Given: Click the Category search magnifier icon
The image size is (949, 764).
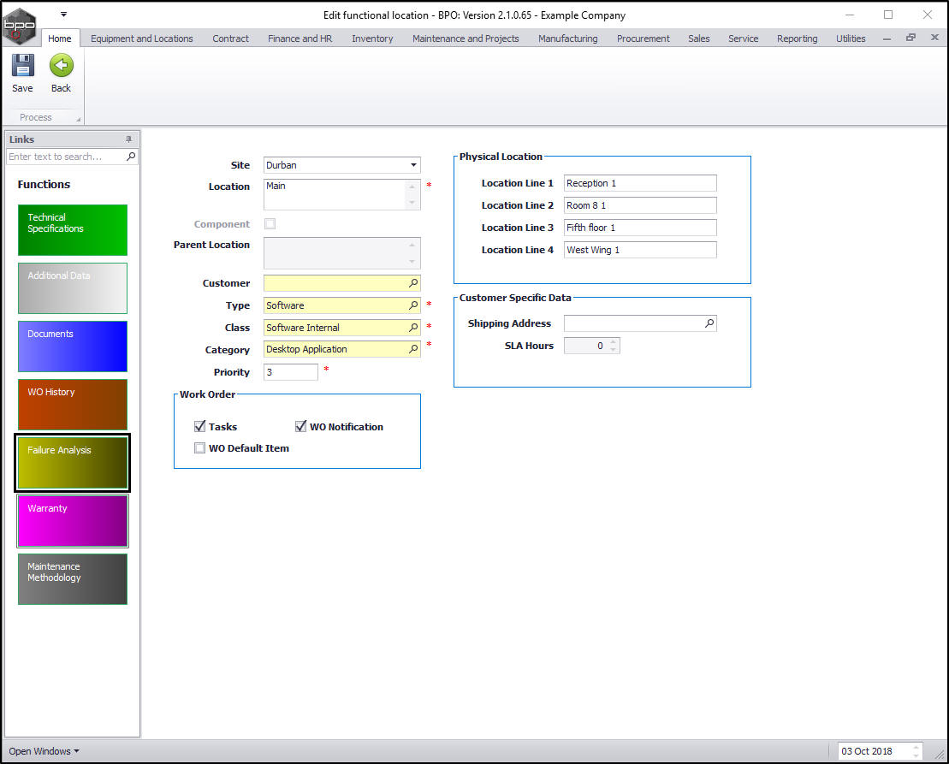Looking at the screenshot, I should point(413,350).
